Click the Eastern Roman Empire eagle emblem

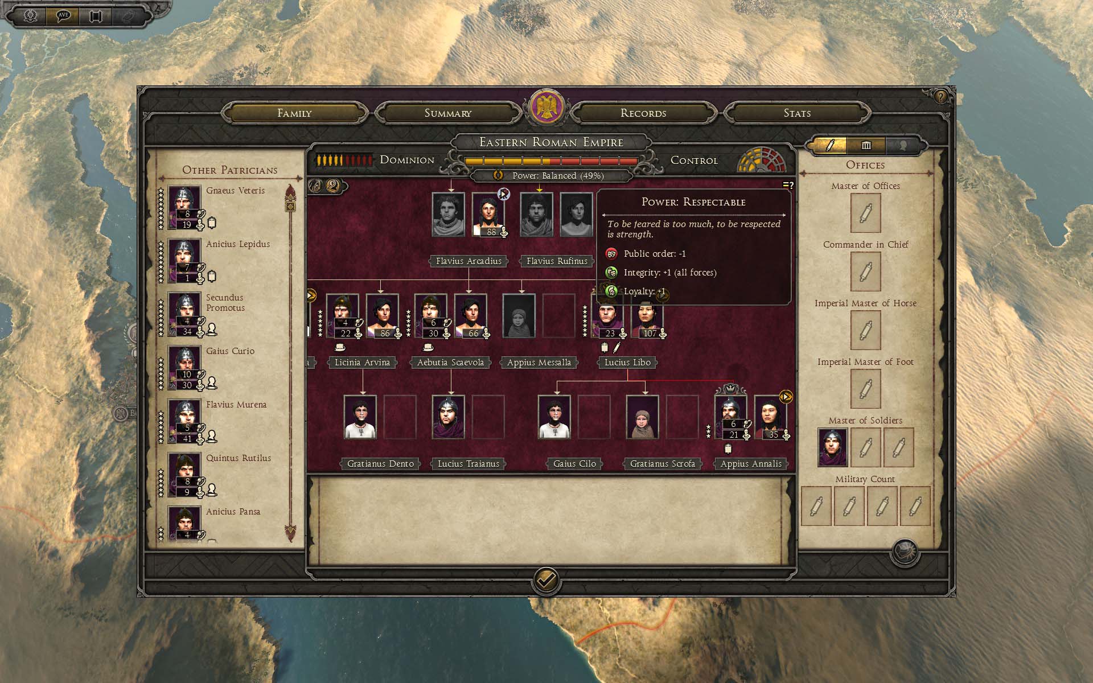(x=546, y=107)
